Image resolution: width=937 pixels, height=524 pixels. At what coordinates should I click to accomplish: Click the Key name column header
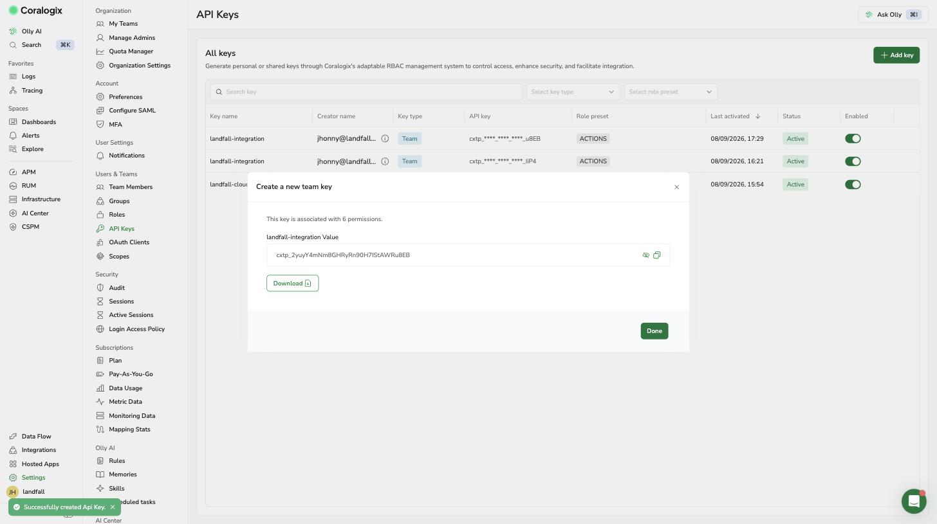[224, 116]
